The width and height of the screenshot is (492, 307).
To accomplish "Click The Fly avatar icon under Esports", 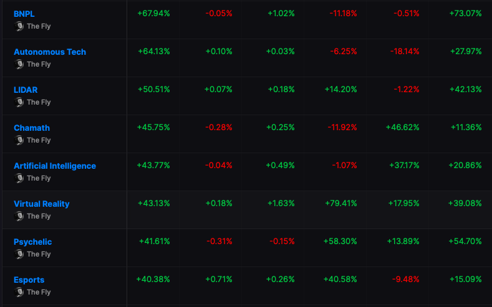I will [x=19, y=291].
